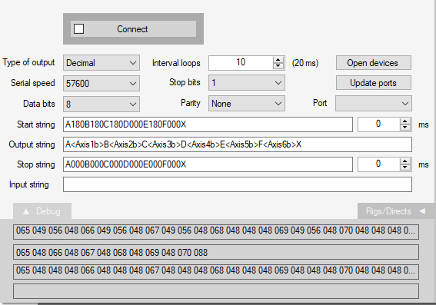
Task: Click the Data bits label
Action: [x=39, y=104]
